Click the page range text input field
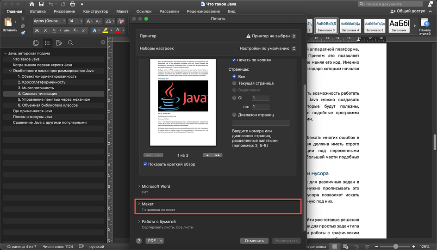The height and width of the screenshot is (250, 437). coord(261,123)
